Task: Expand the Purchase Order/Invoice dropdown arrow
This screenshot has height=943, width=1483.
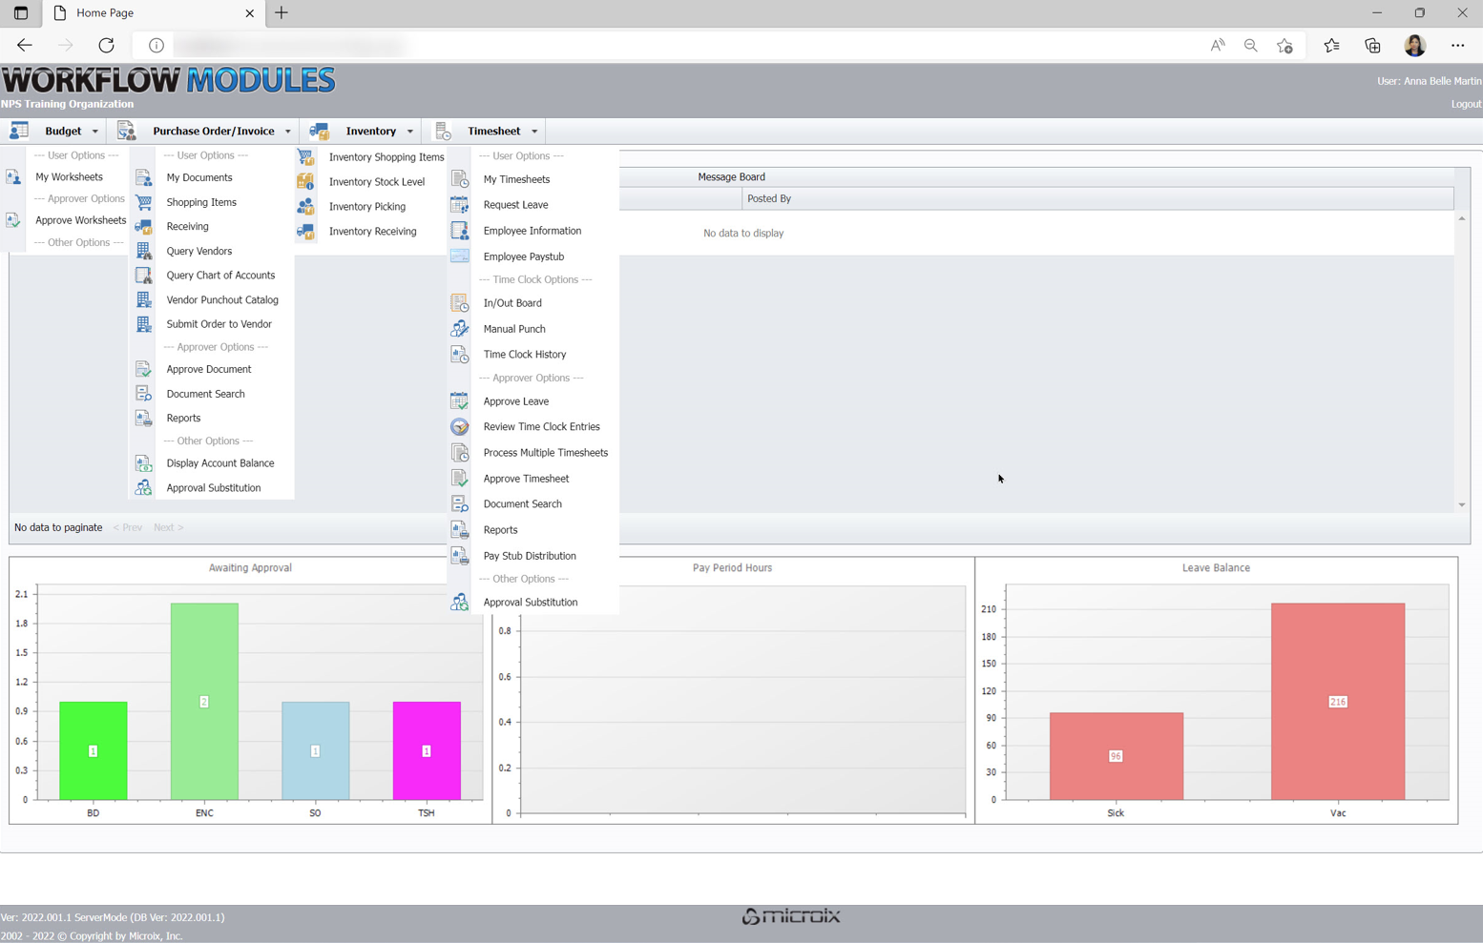Action: coord(287,132)
